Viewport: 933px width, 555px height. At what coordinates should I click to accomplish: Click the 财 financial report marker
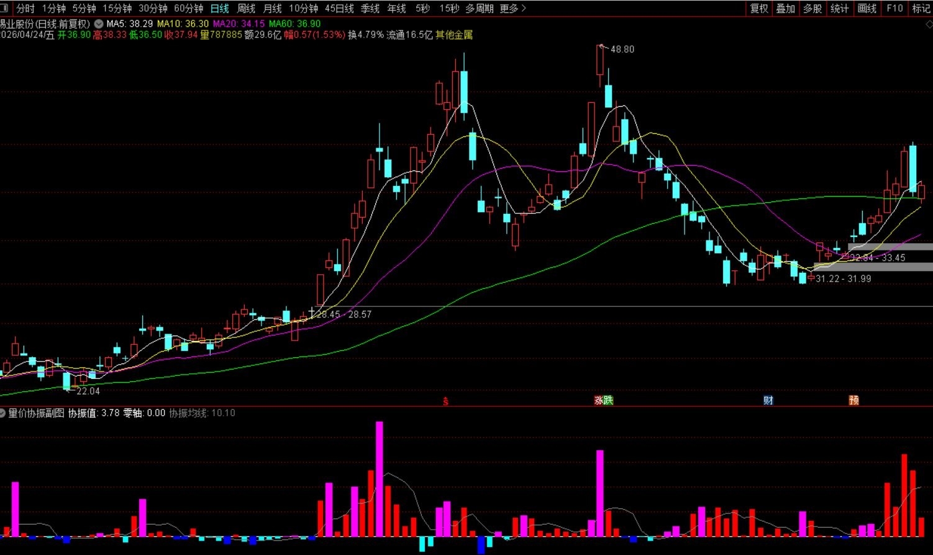768,401
